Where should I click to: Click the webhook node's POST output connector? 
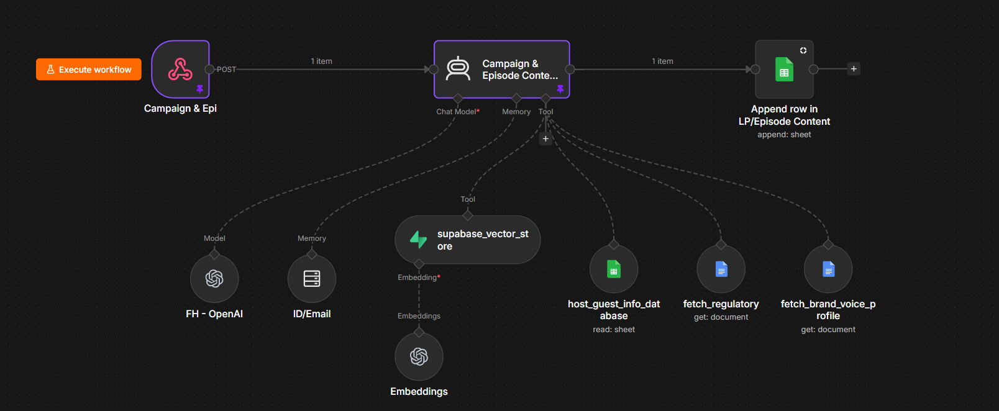coord(210,70)
